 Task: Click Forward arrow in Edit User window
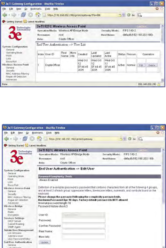(x=15, y=139)
